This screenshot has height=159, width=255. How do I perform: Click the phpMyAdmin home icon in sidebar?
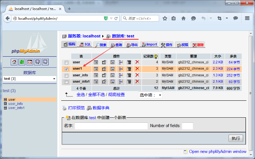(x=14, y=62)
